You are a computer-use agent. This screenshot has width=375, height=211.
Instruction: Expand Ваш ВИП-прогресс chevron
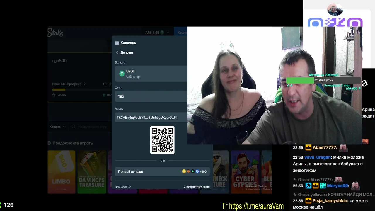pyautogui.click(x=85, y=84)
